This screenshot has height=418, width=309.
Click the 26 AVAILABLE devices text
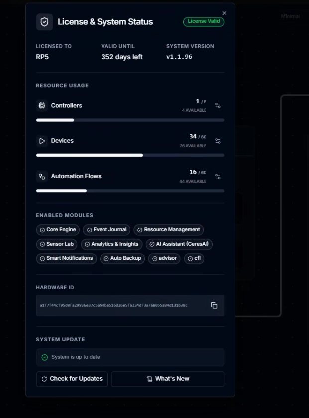tap(193, 146)
